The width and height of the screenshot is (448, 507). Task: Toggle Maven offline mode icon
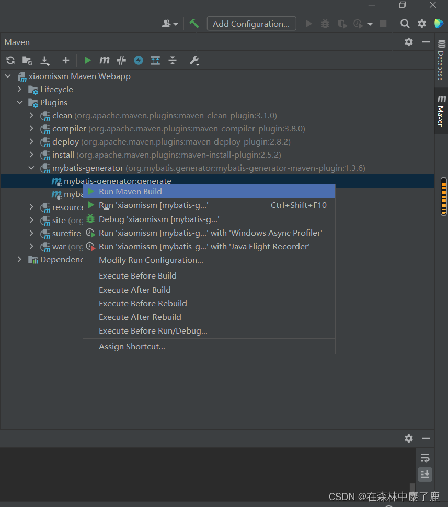point(139,60)
